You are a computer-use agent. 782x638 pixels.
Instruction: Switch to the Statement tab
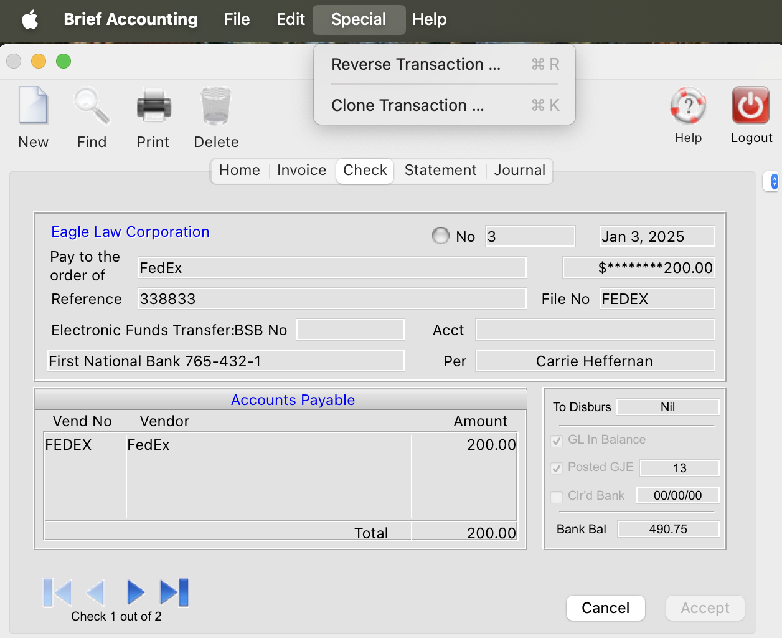point(441,170)
